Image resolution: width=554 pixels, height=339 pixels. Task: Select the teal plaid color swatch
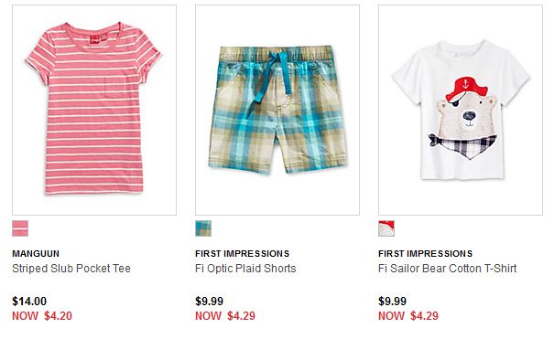click(x=203, y=228)
